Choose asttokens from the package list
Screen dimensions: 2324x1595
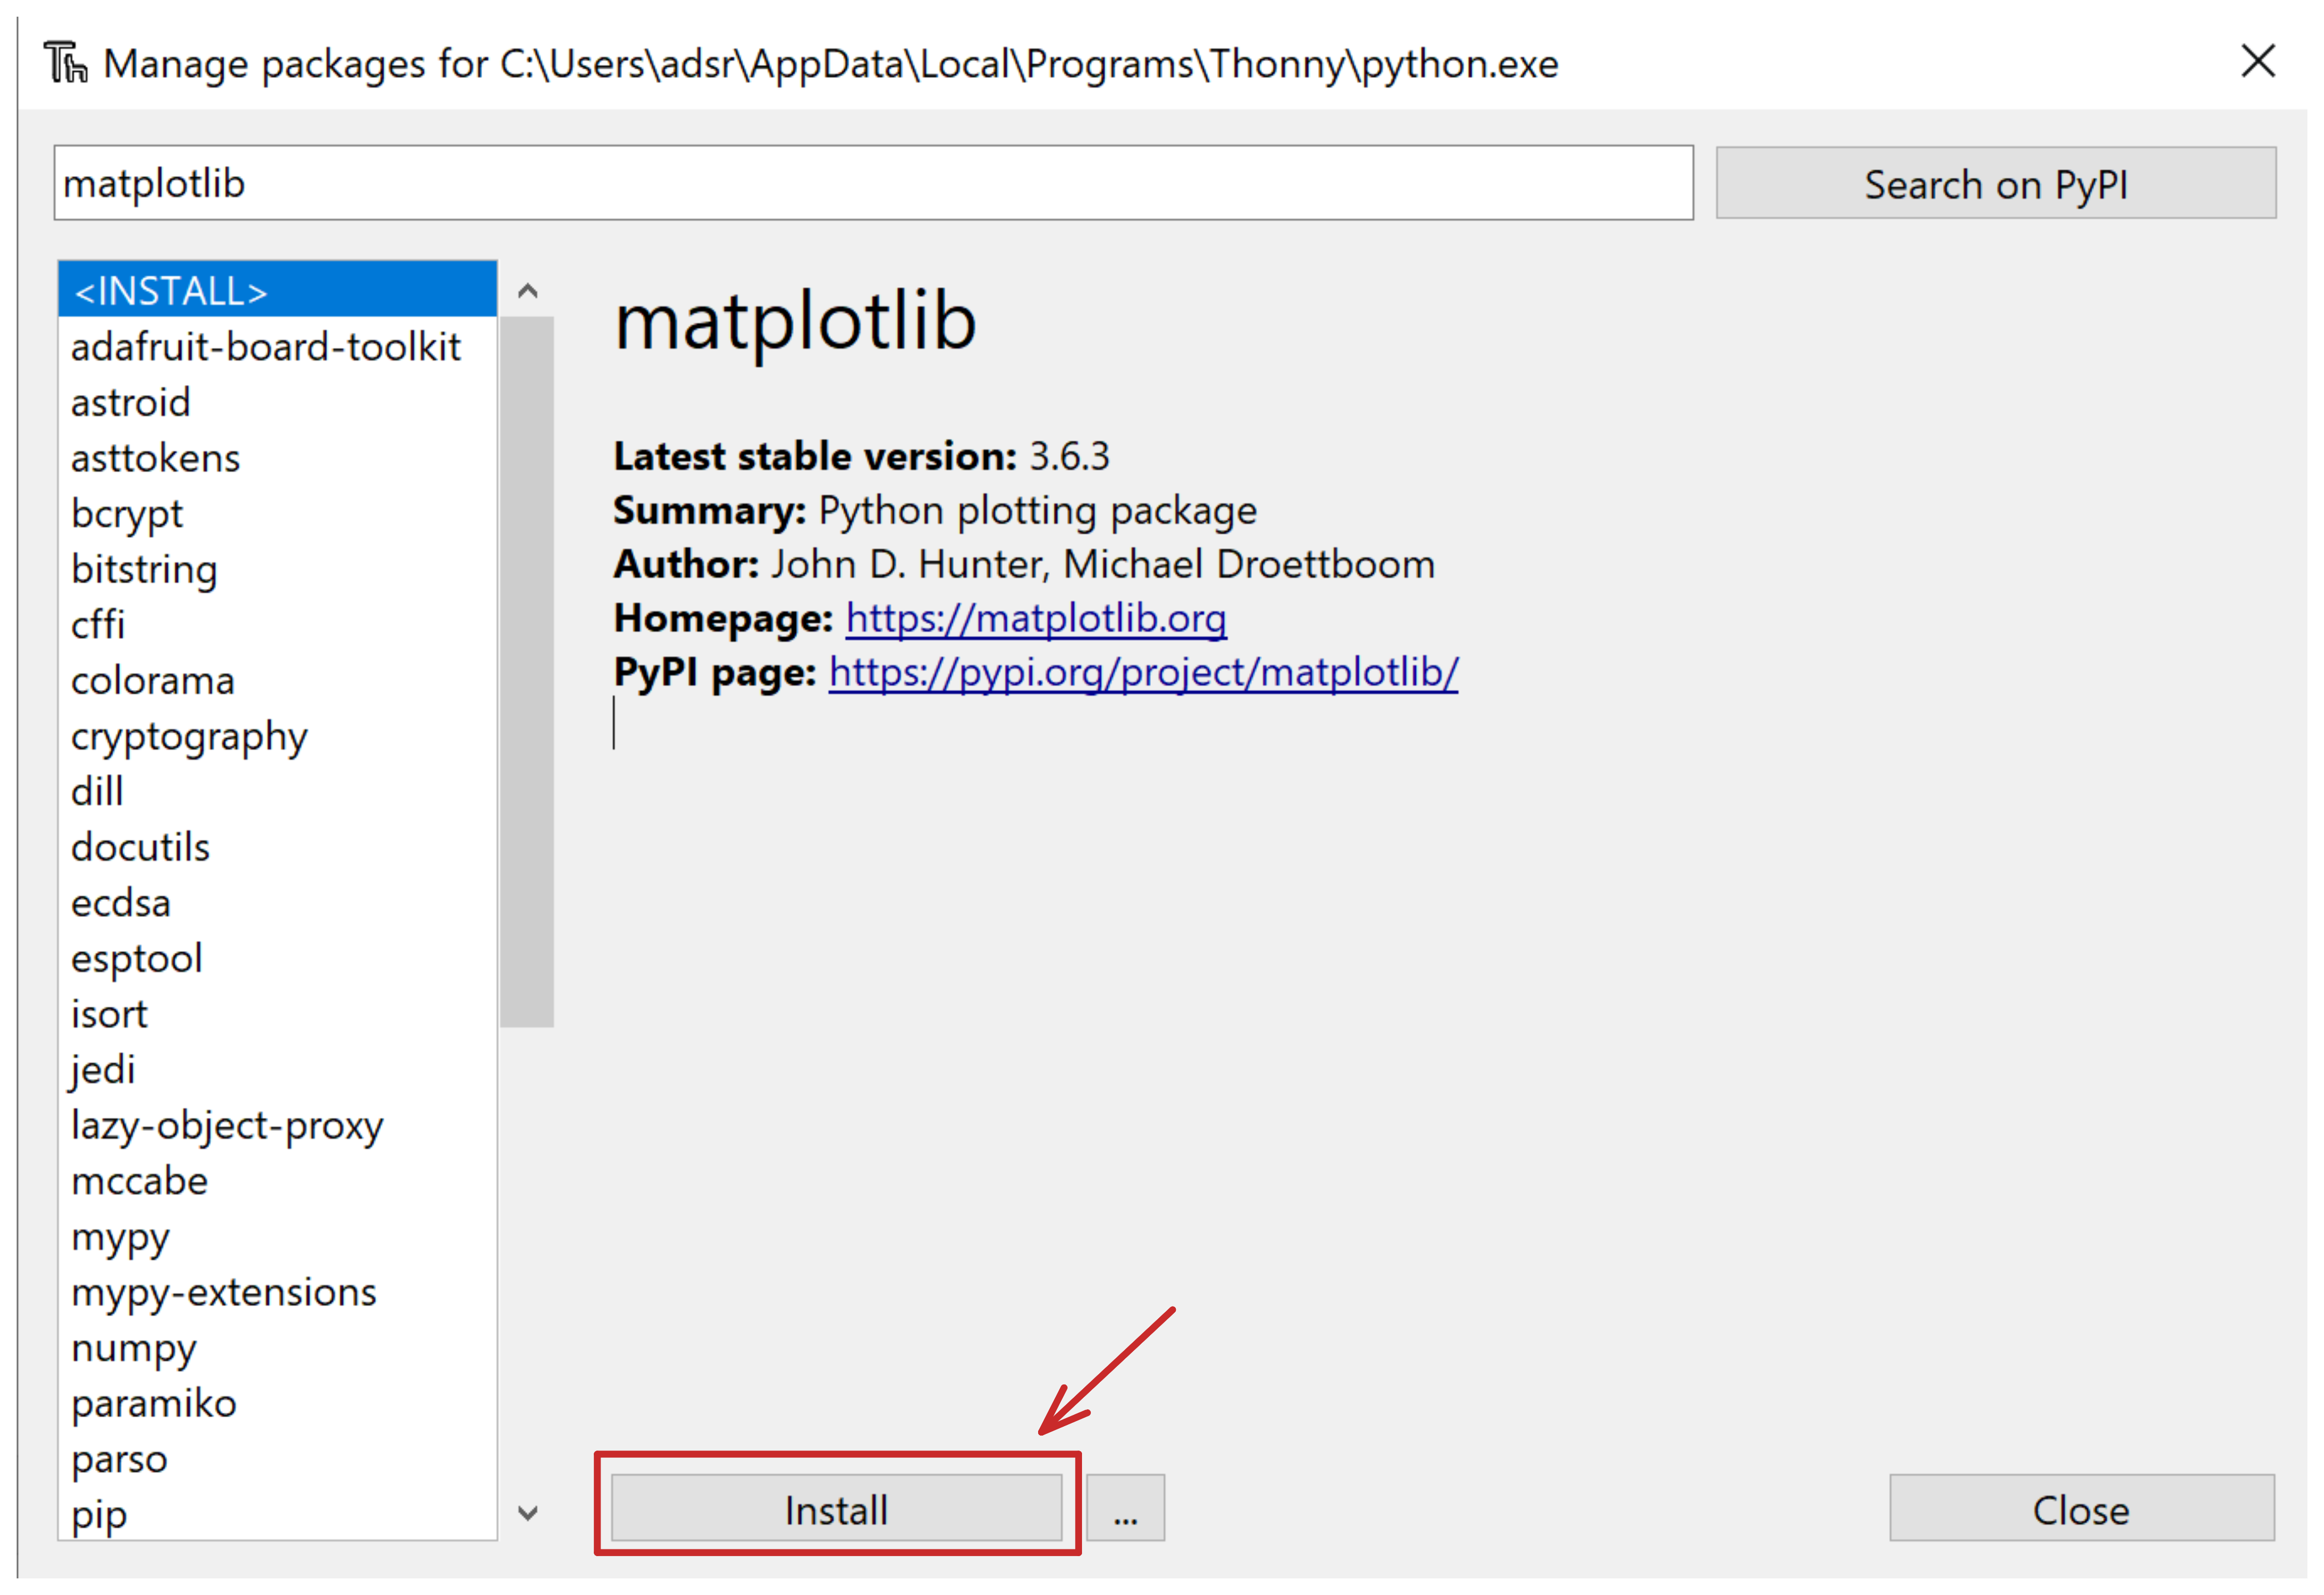click(x=277, y=458)
